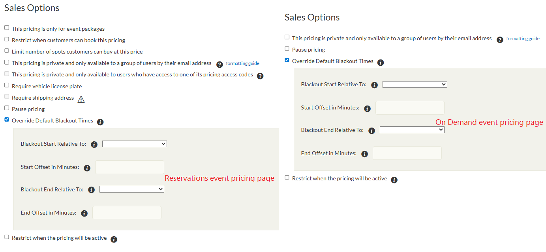
Task: Enable 'This pricing is only for event packages'
Action: click(7, 28)
